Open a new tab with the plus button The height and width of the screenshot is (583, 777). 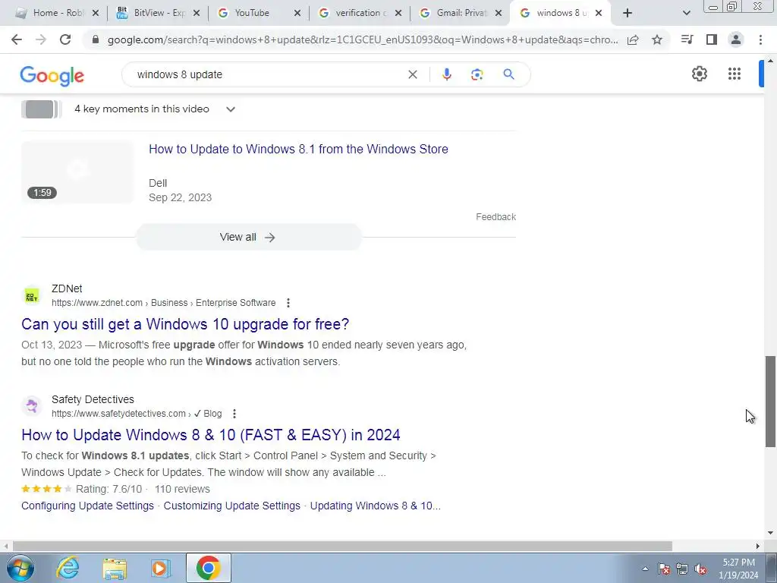click(628, 13)
